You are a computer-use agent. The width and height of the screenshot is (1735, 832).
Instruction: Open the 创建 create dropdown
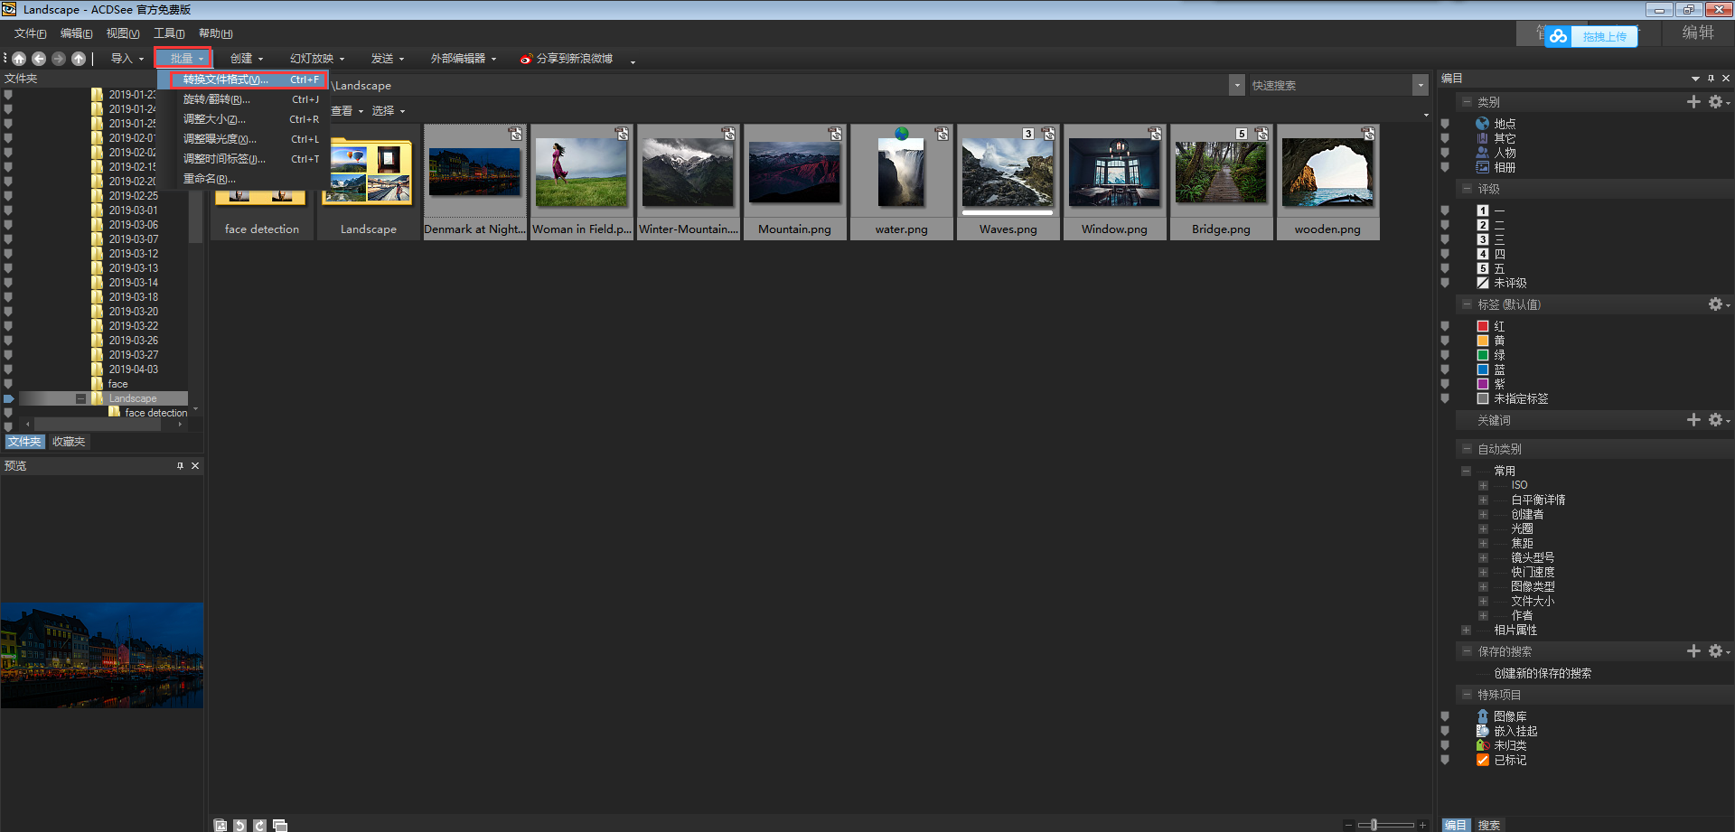click(x=247, y=59)
